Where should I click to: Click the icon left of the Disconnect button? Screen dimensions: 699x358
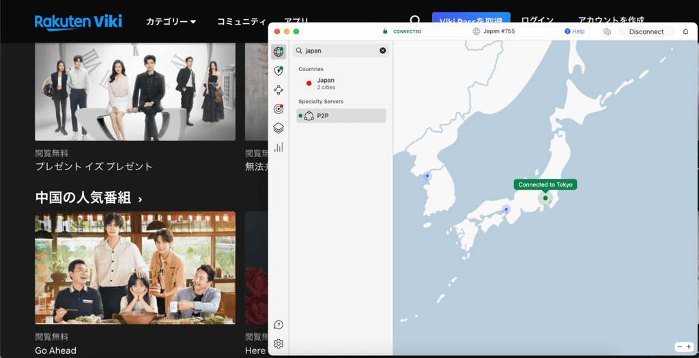607,31
